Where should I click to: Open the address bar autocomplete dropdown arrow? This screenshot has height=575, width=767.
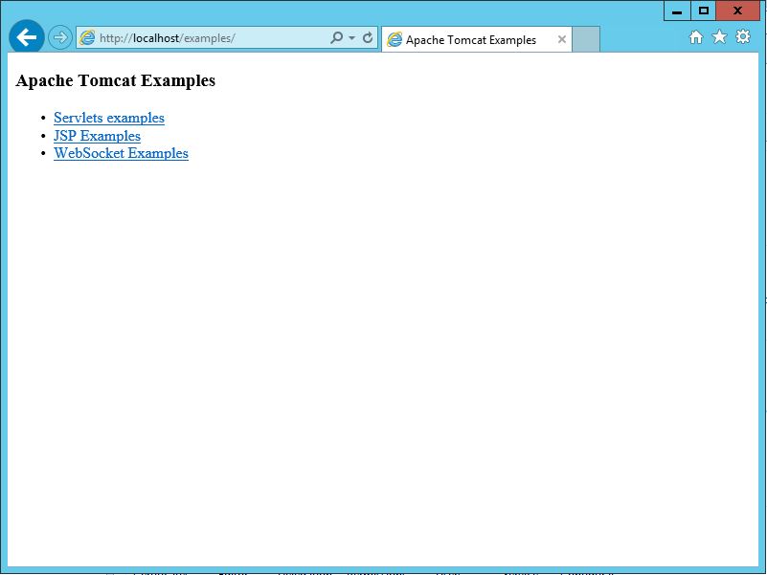(x=351, y=37)
